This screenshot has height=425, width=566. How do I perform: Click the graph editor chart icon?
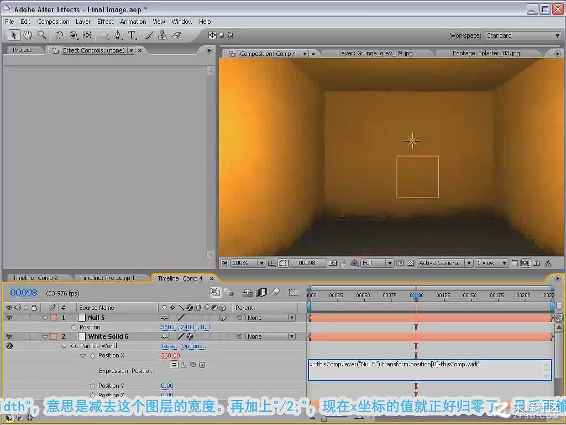[x=294, y=292]
